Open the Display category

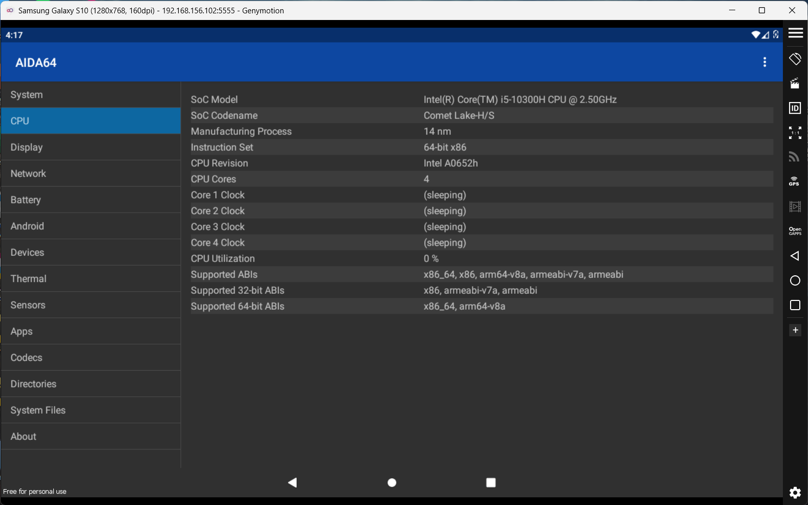(91, 147)
